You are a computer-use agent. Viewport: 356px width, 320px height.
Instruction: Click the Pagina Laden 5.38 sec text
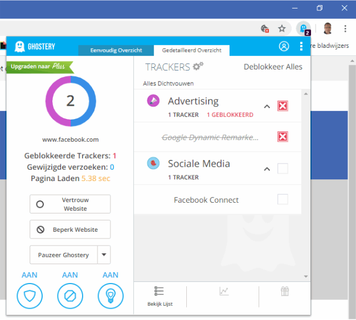[x=71, y=178]
